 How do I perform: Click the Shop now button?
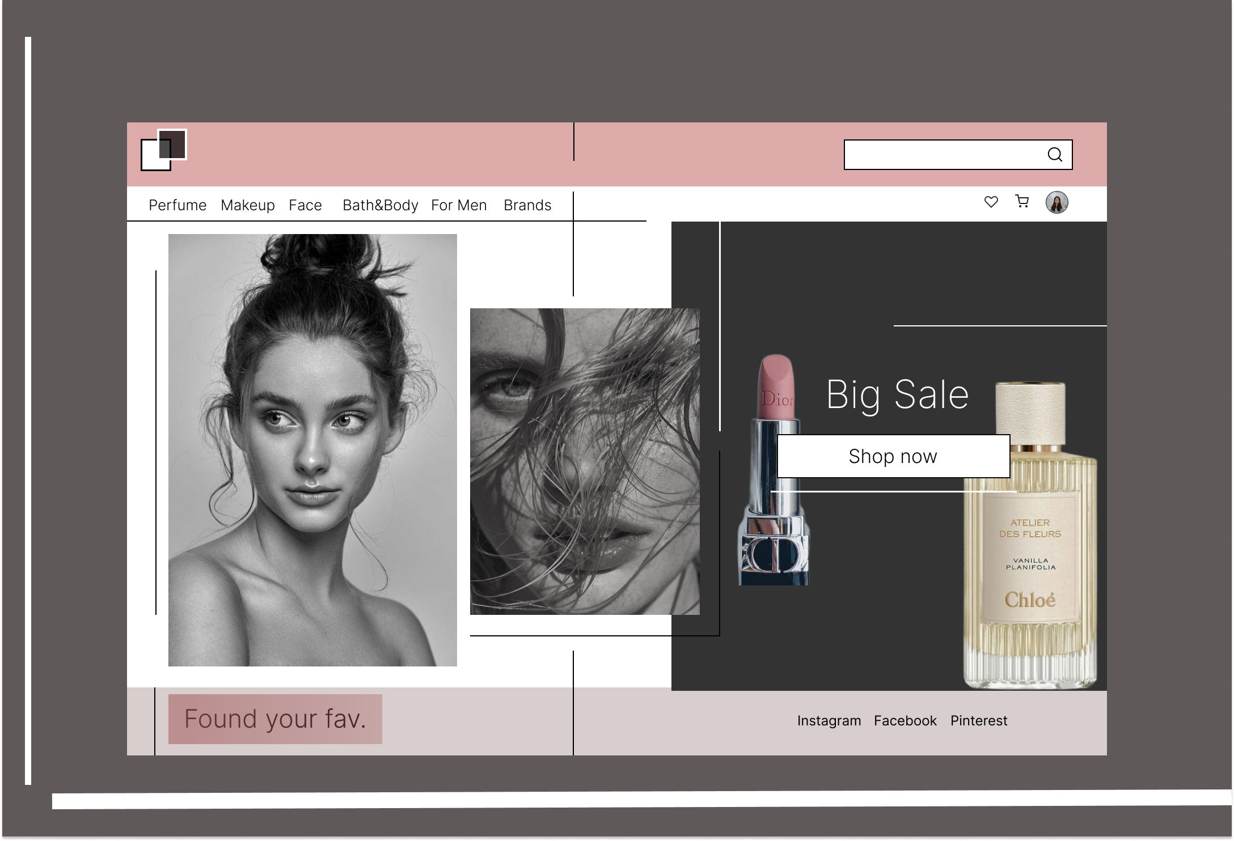tap(893, 456)
